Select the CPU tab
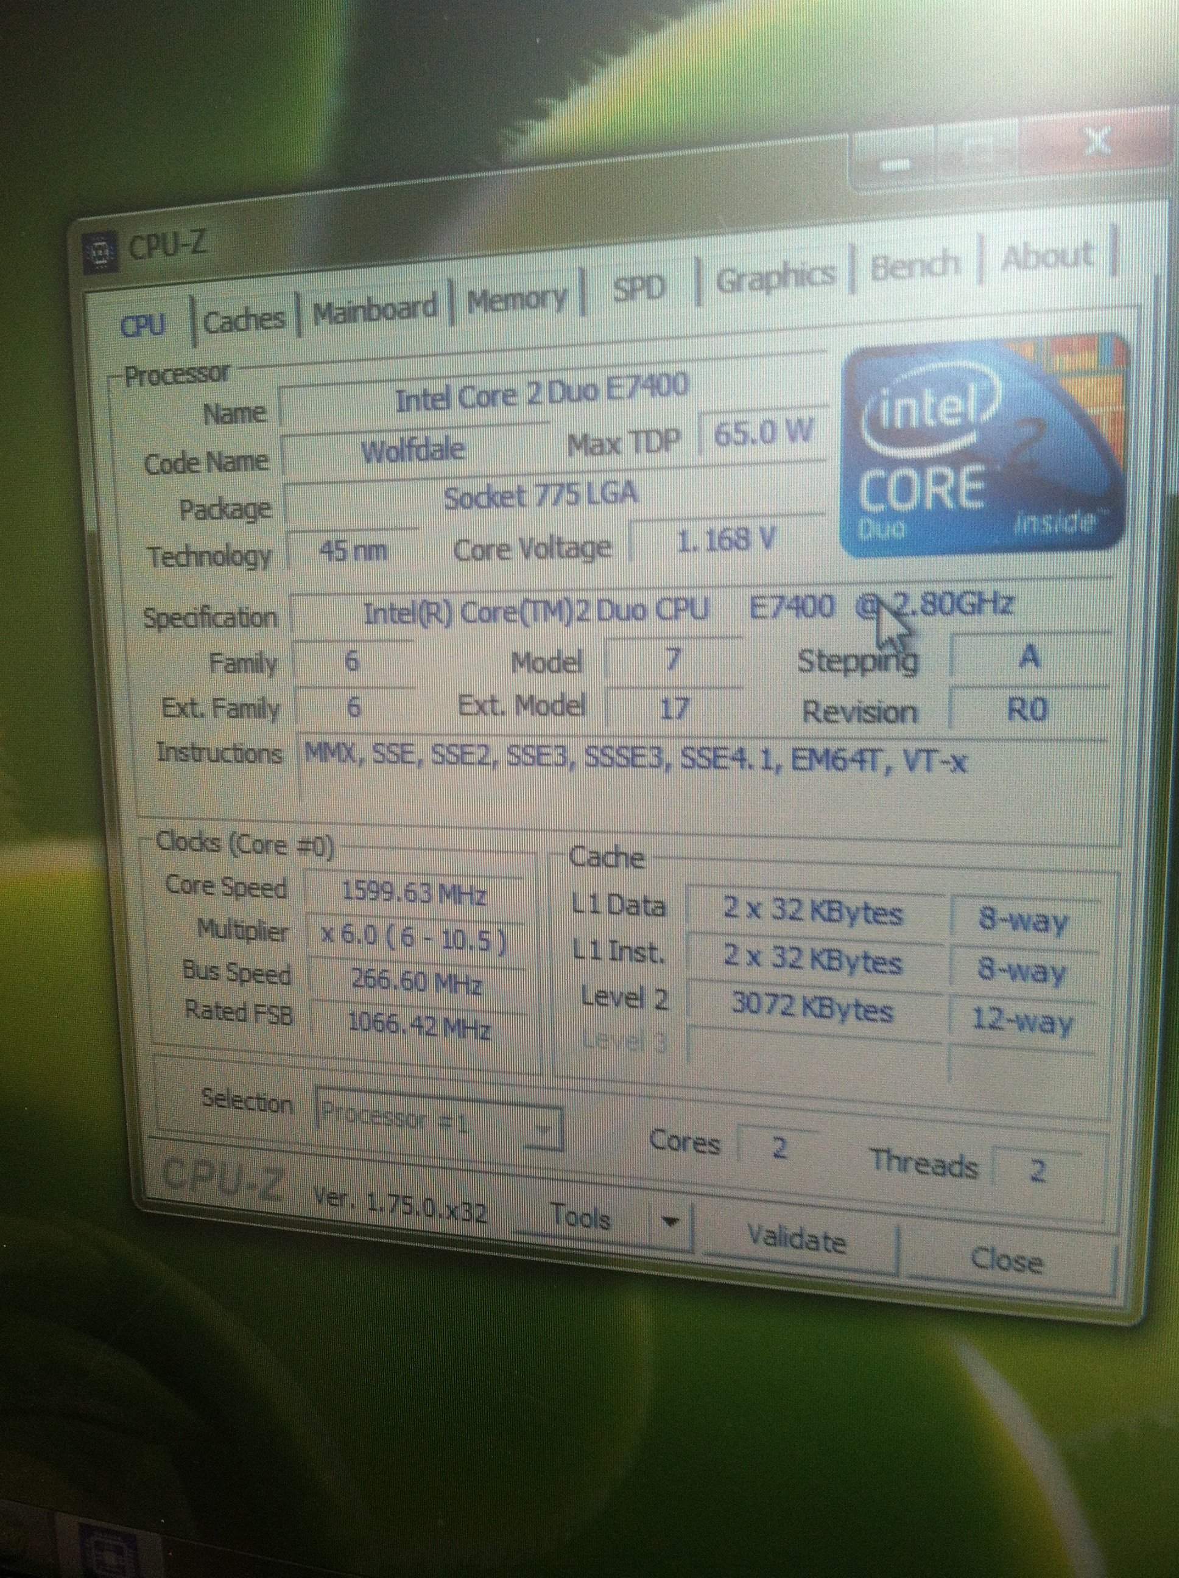1179x1578 pixels. (x=143, y=326)
